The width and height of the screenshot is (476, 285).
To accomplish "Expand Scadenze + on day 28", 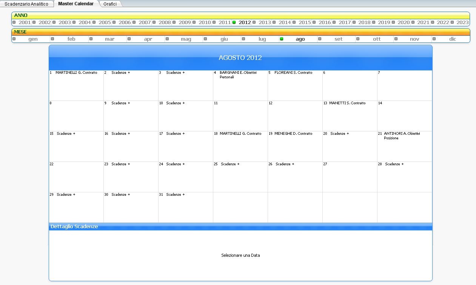I will [x=394, y=164].
